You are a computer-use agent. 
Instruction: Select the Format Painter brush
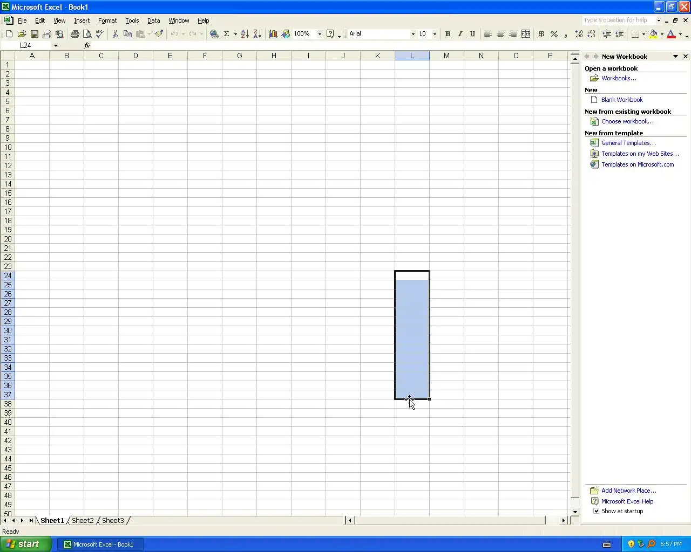click(x=158, y=34)
